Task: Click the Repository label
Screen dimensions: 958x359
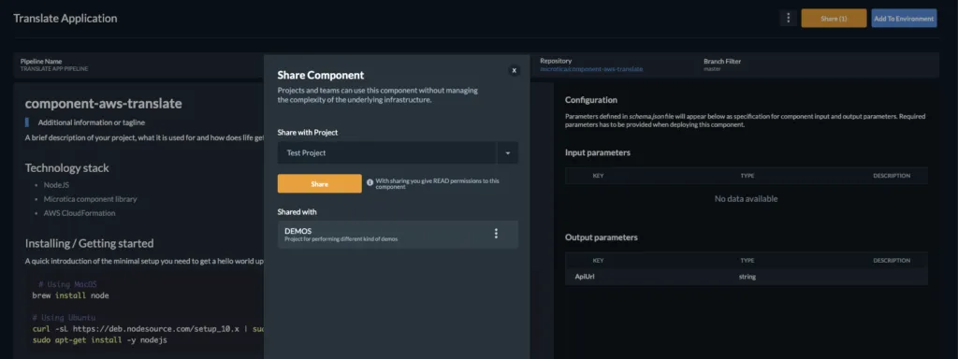Action: tap(556, 61)
